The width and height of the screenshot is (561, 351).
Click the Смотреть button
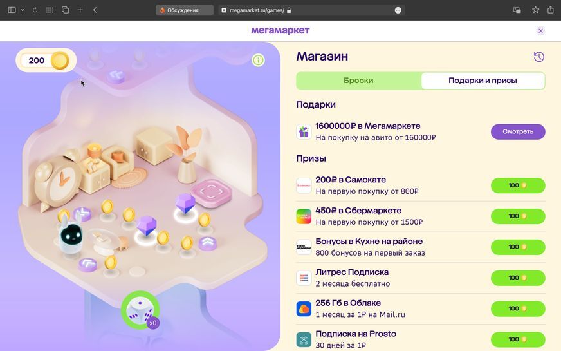click(x=518, y=131)
